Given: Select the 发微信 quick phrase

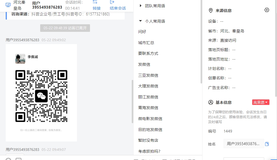Looking at the screenshot, I should [x=144, y=64].
